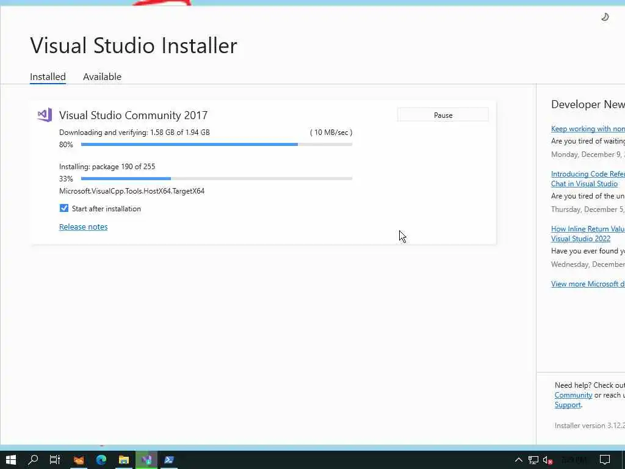Click the taskbar clock
Viewport: 625px width, 469px height.
click(x=574, y=460)
